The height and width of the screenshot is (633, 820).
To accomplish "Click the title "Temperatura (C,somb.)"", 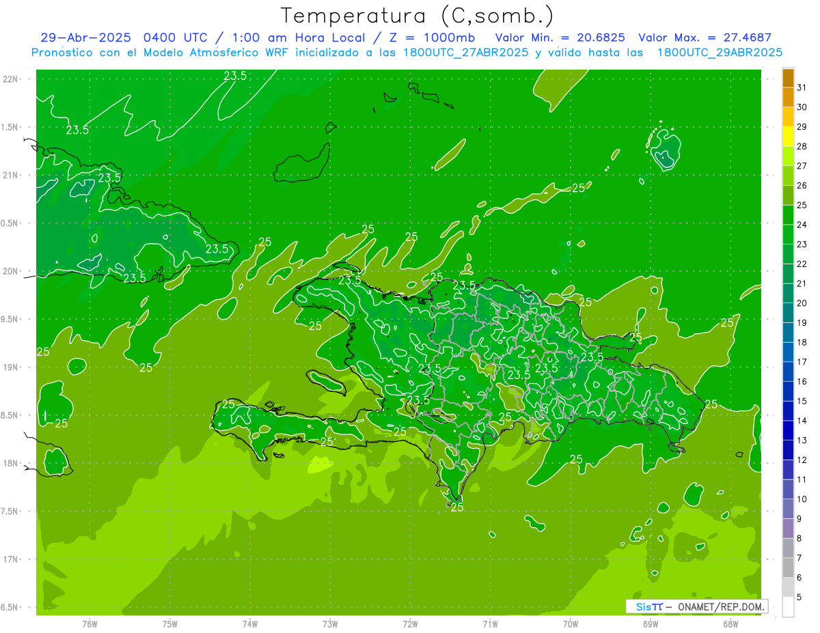I will coord(418,16).
